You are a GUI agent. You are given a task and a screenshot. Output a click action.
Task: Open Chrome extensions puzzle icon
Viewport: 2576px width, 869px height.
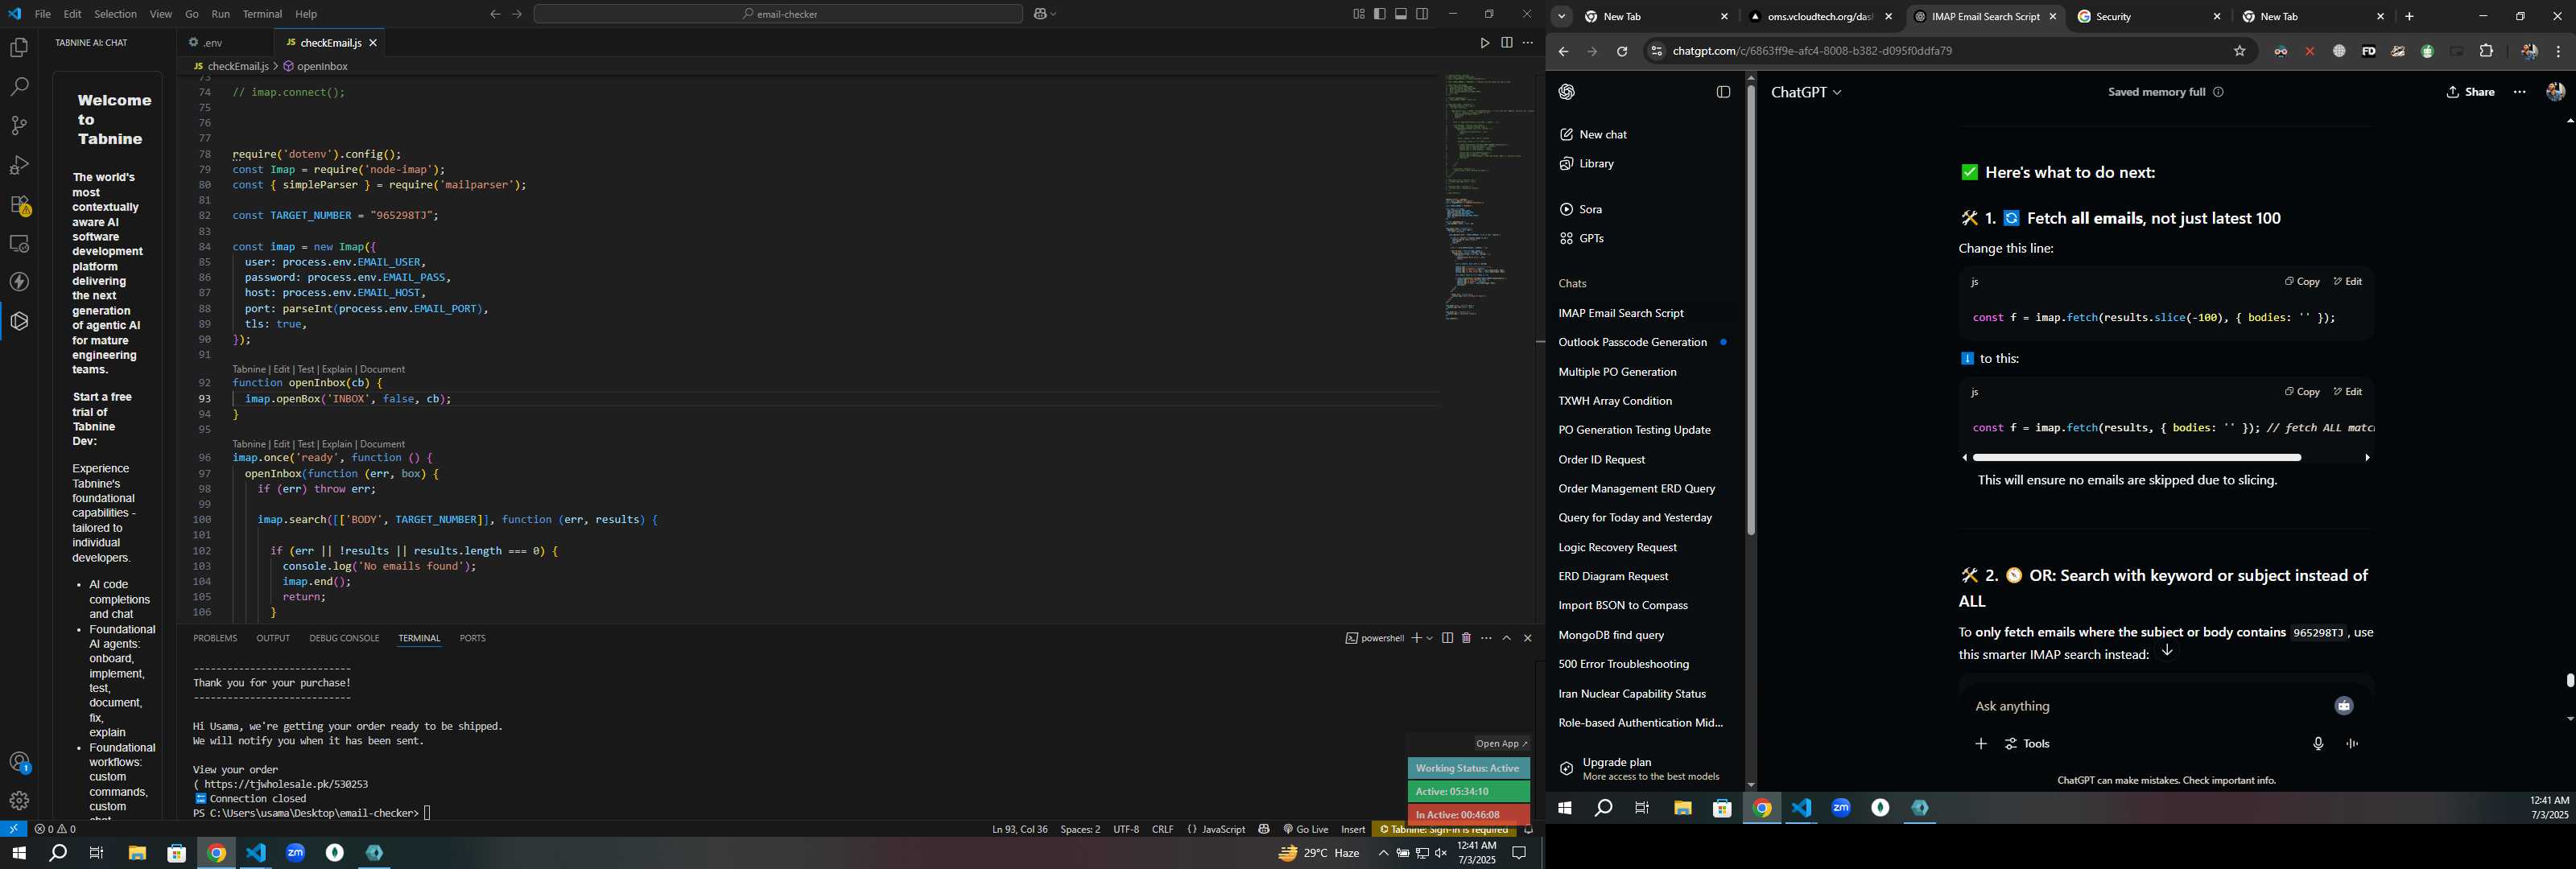pos(2486,52)
